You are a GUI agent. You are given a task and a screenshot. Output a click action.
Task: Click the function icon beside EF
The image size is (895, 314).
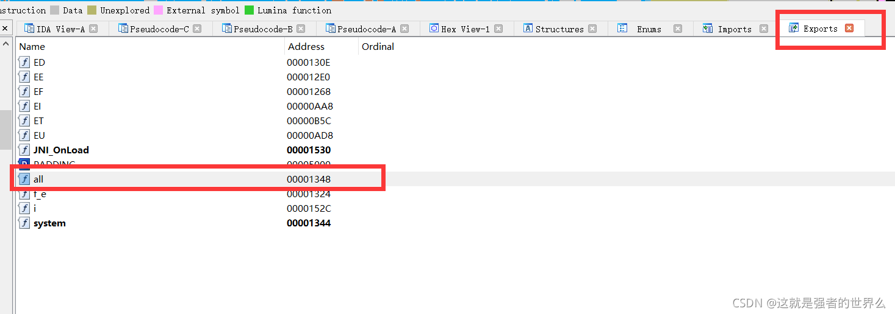tap(24, 91)
